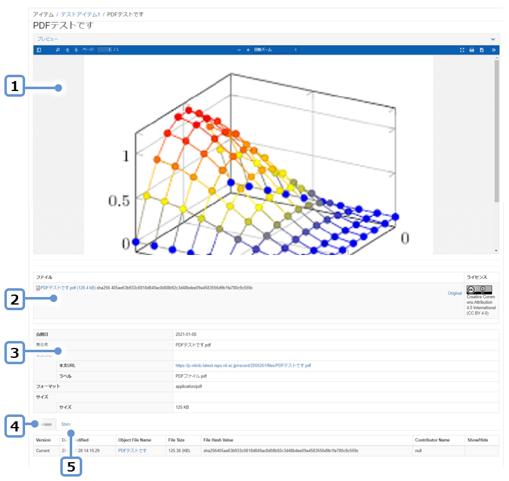Toggle the PDF viewer sidebar
Screen dimensions: 509x481
(x=39, y=50)
